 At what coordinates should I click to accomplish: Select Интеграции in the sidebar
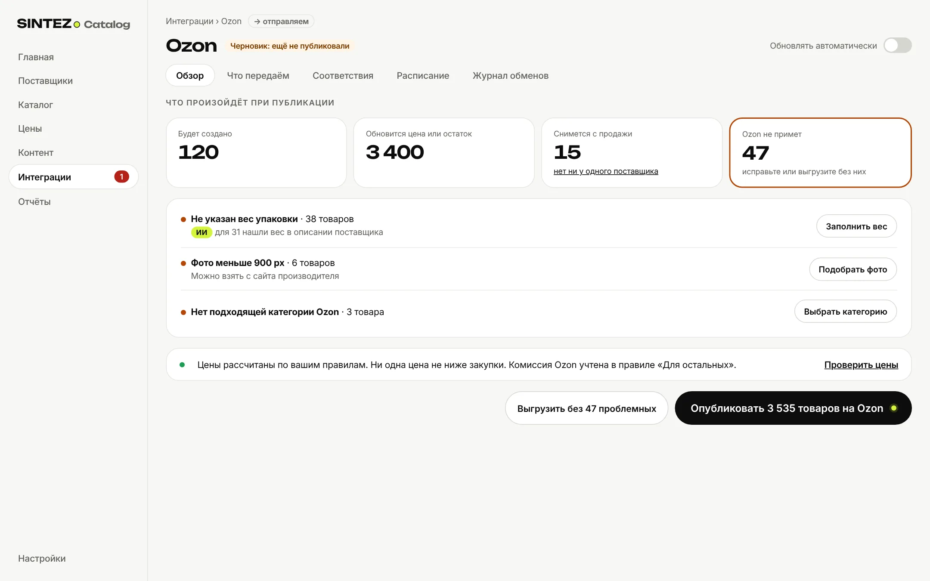tap(73, 176)
